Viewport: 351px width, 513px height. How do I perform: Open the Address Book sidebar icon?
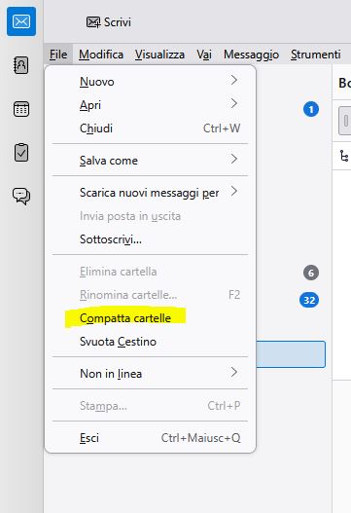pyautogui.click(x=21, y=65)
